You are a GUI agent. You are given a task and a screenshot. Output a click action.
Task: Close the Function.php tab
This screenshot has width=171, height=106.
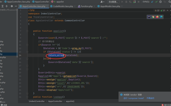click(x=94, y=6)
